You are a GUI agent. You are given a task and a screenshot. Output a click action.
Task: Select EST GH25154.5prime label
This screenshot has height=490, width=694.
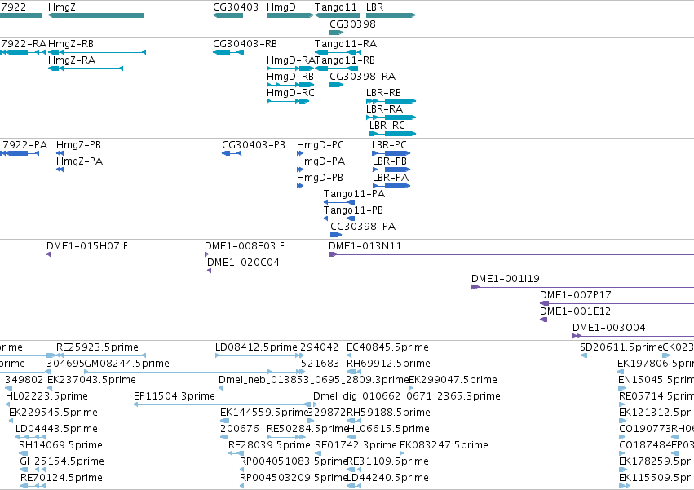tap(62, 461)
